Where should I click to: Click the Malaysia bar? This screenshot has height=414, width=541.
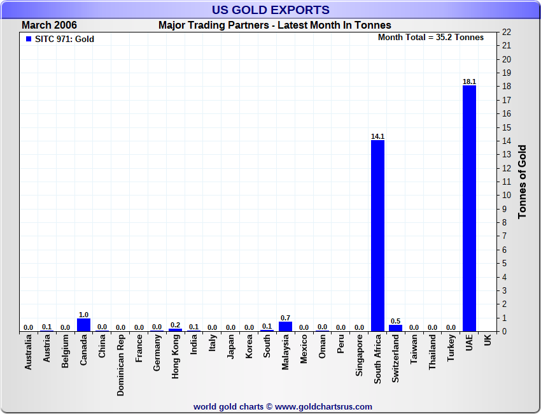(x=285, y=327)
